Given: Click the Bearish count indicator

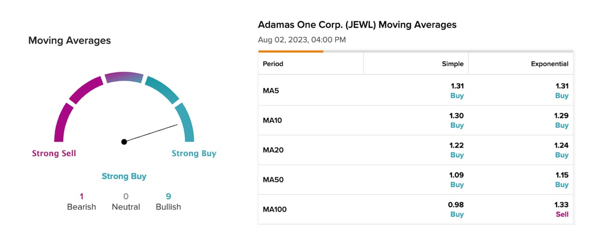Looking at the screenshot, I should (x=81, y=202).
